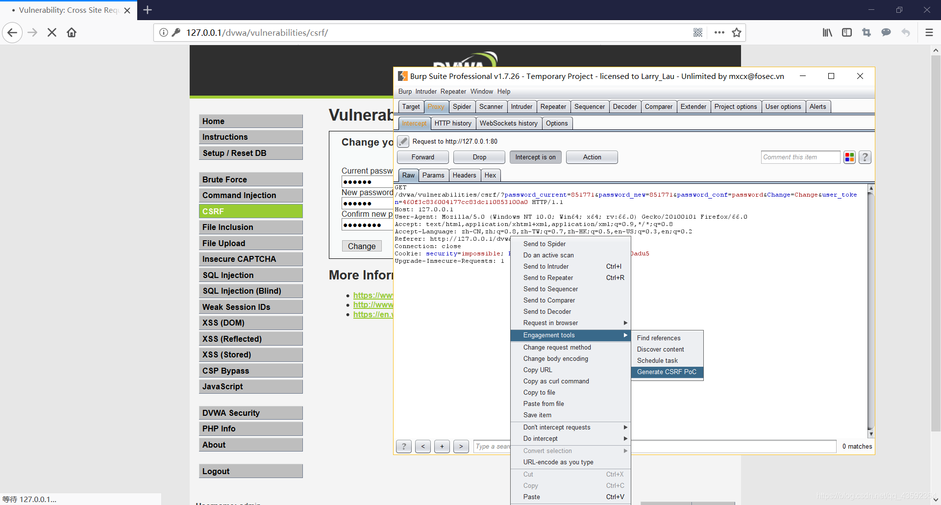Open the WebSockets history tab
The width and height of the screenshot is (941, 505).
509,124
